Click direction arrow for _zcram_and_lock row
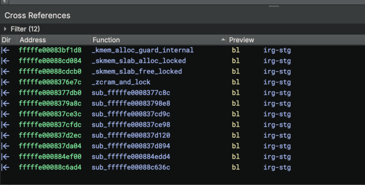The image size is (365, 185). pyautogui.click(x=5, y=82)
